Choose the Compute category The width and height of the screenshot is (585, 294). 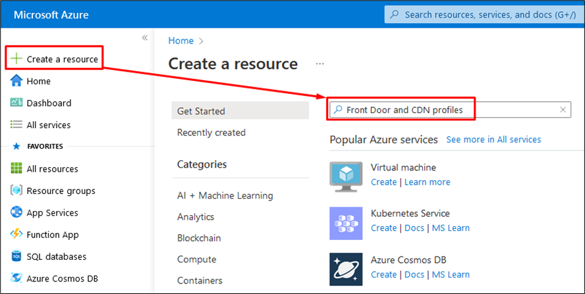tap(196, 259)
